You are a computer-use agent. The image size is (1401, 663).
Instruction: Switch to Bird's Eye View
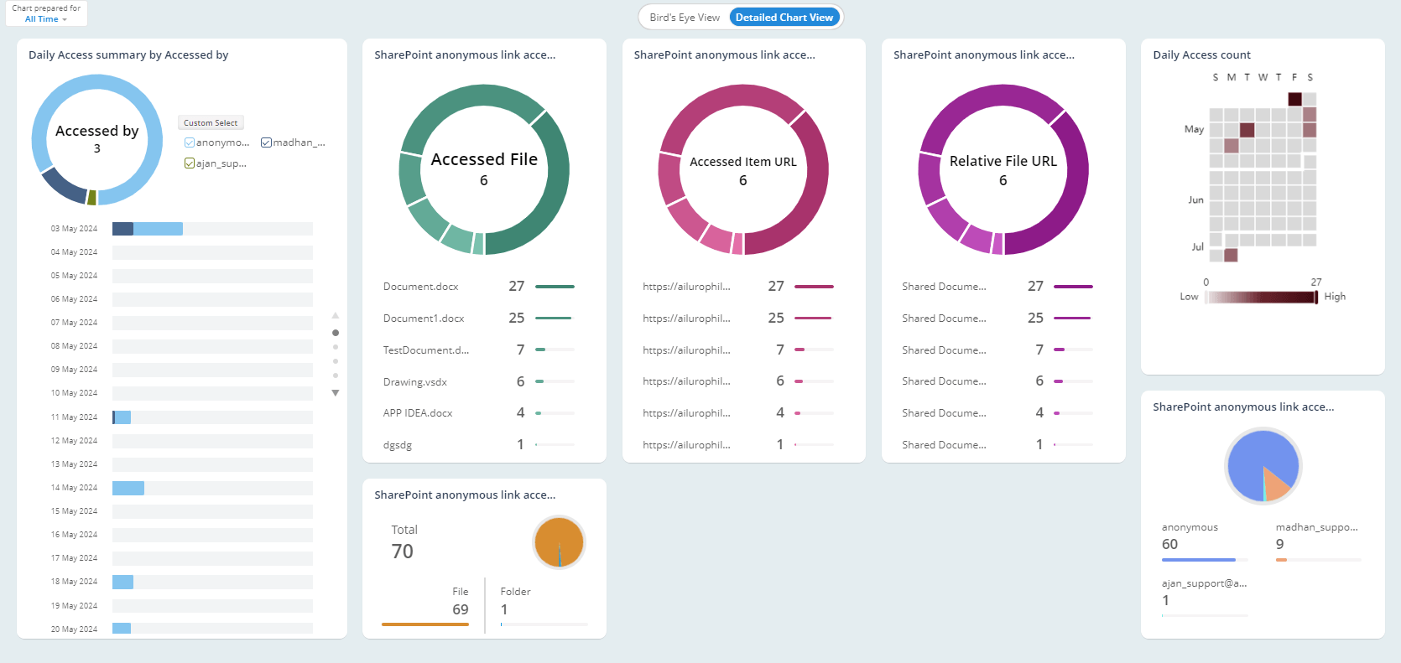[685, 18]
